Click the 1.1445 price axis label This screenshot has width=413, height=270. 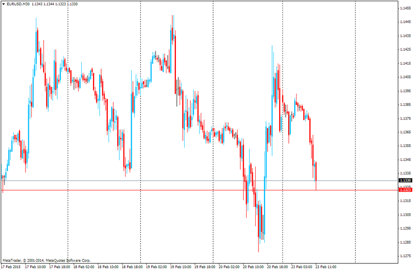[x=406, y=22]
